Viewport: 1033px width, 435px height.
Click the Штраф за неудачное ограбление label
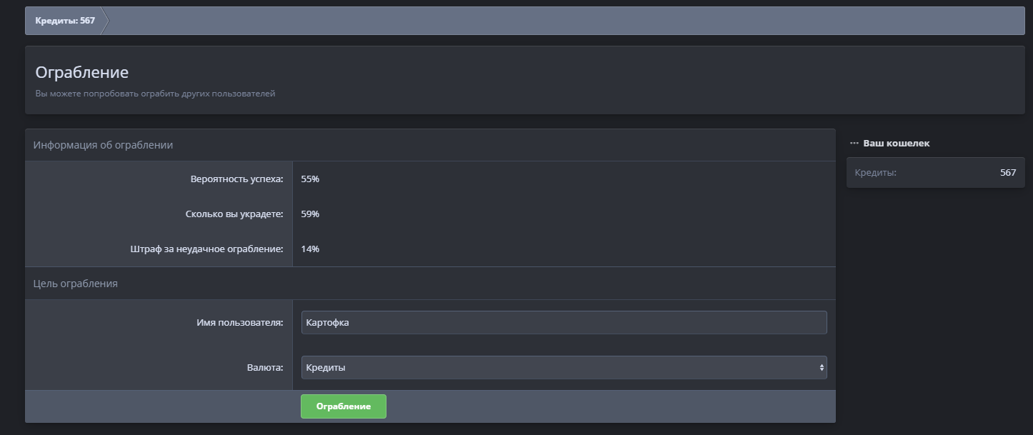tap(207, 249)
